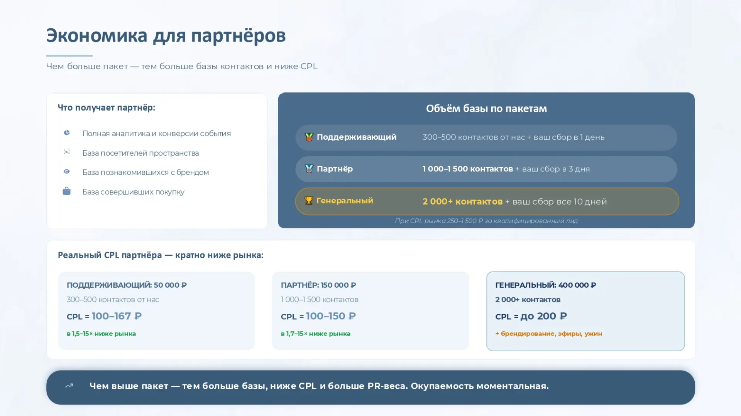Click footnote При CPL рынка 250–1 500 ₽
Image resolution: width=741 pixels, height=416 pixels.
click(486, 221)
